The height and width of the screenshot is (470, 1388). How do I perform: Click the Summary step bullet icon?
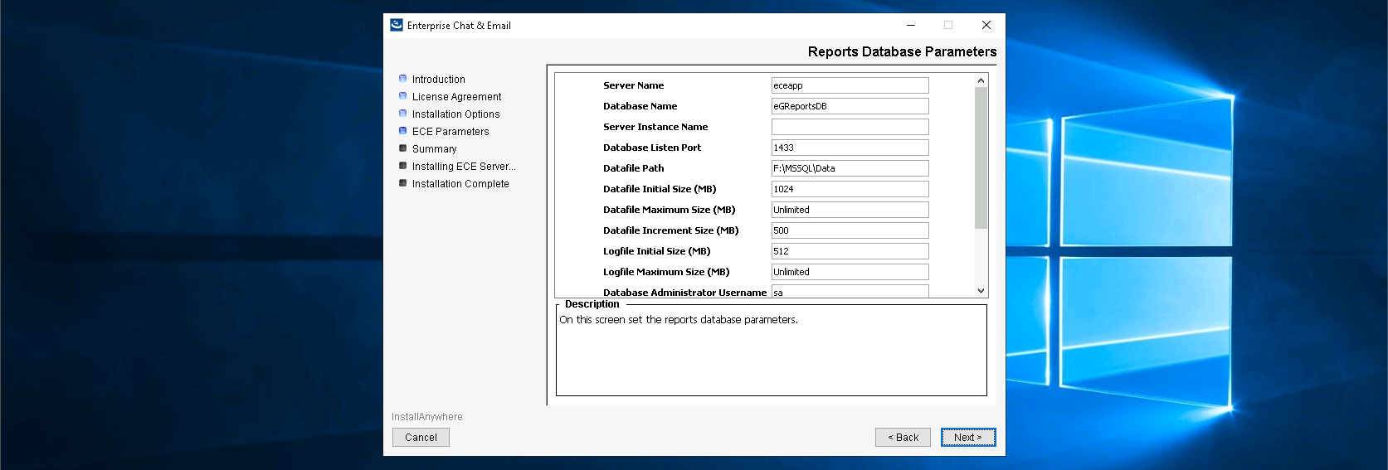403,148
